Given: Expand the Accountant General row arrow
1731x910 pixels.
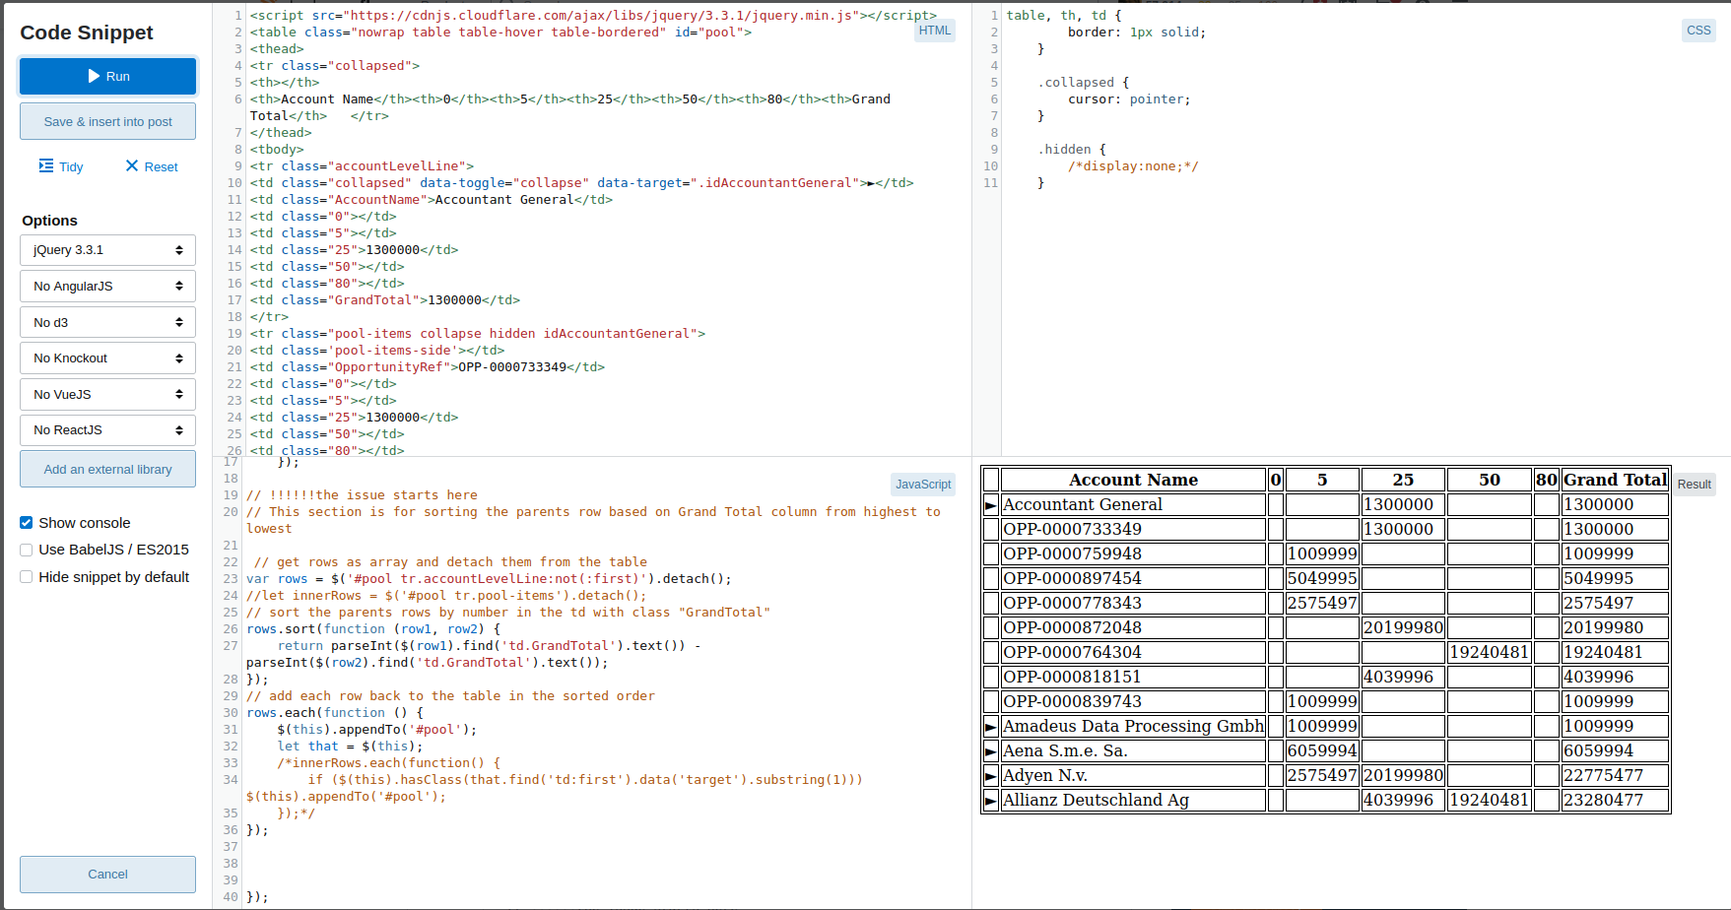Looking at the screenshot, I should click(991, 505).
